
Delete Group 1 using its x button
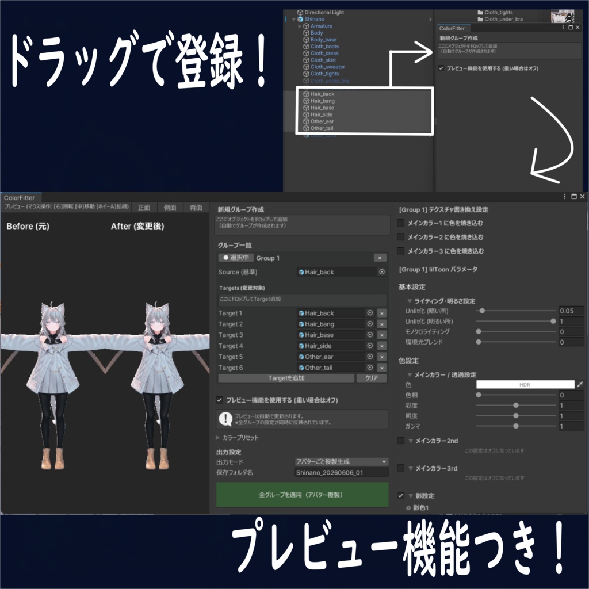tap(380, 258)
